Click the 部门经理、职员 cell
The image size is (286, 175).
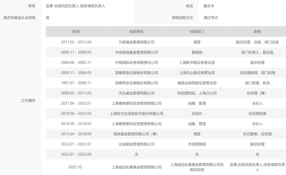click(x=257, y=83)
